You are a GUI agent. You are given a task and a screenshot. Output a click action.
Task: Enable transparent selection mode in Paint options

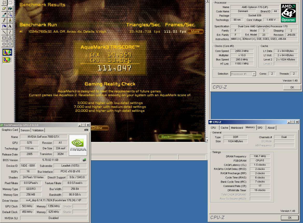coord(7,60)
